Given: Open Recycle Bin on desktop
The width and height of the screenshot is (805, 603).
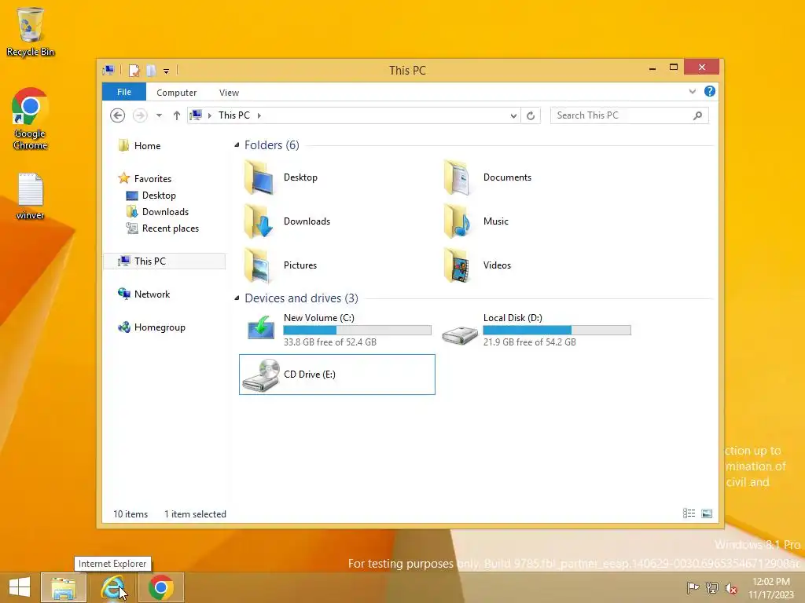Looking at the screenshot, I should pyautogui.click(x=31, y=31).
